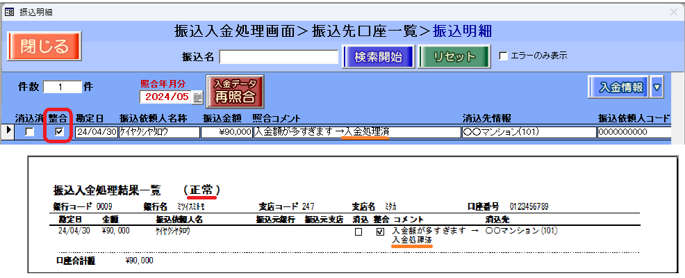685x278 pixels.
Task: Toggle the 消込済 checkbox in the row
Action: (x=29, y=131)
